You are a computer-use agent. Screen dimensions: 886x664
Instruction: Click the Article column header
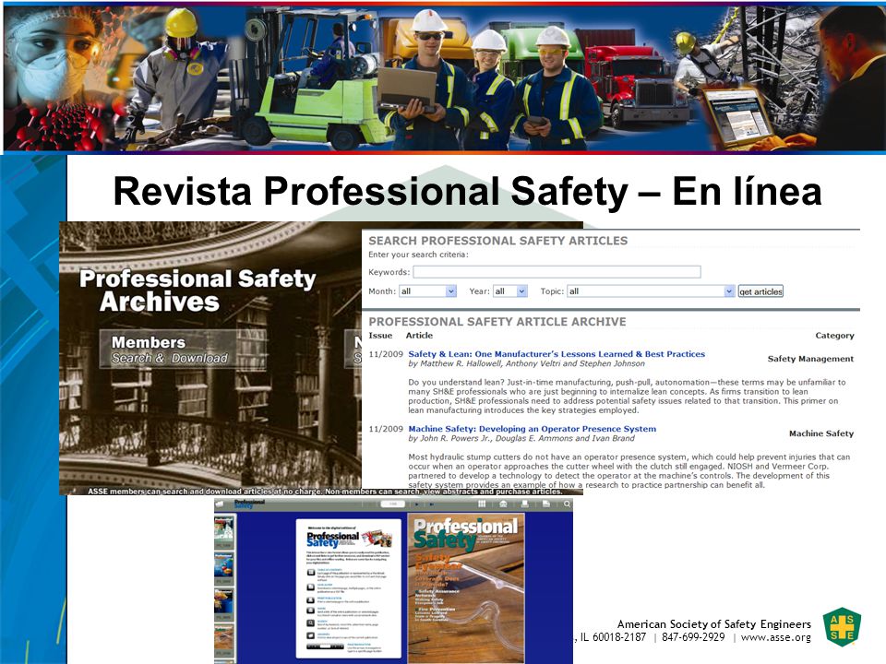(419, 336)
